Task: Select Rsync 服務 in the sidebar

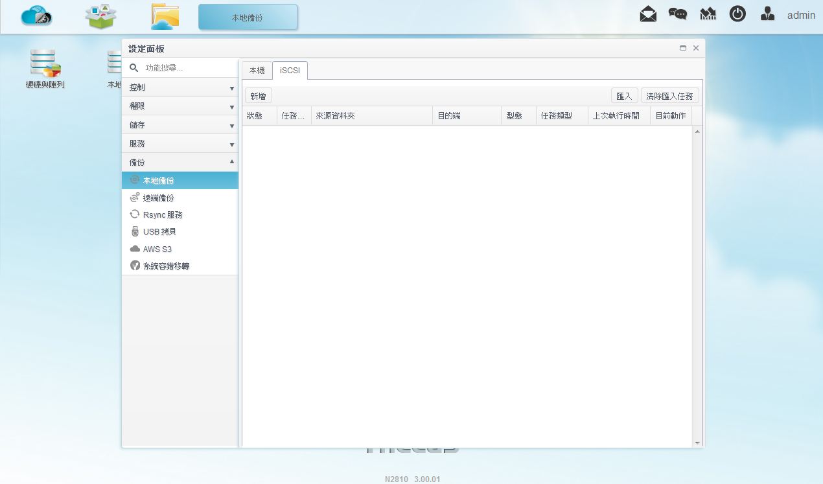Action: (x=180, y=214)
